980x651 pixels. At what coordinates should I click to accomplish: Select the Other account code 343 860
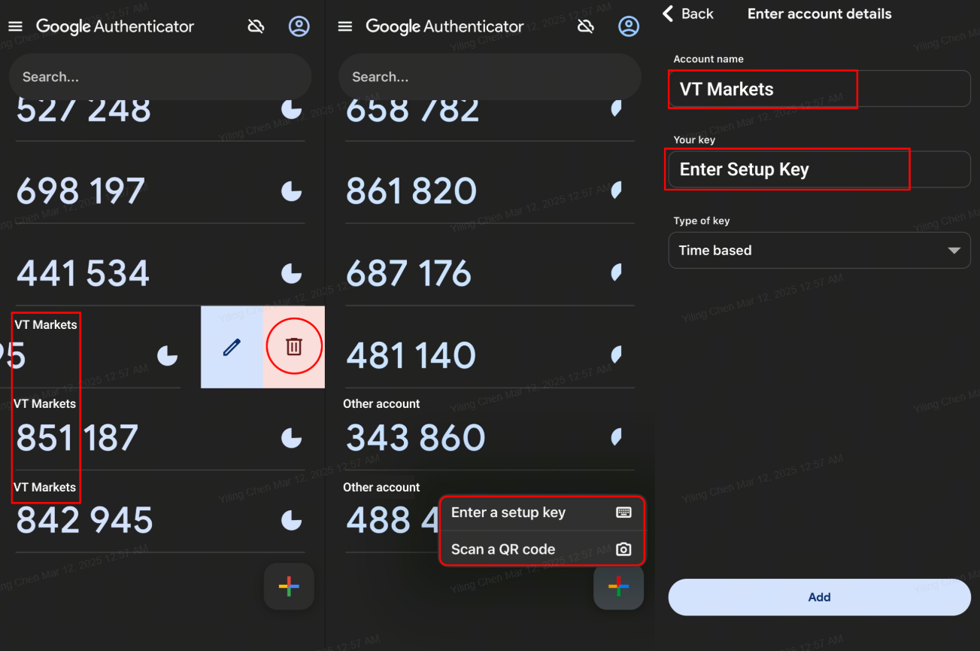point(415,438)
